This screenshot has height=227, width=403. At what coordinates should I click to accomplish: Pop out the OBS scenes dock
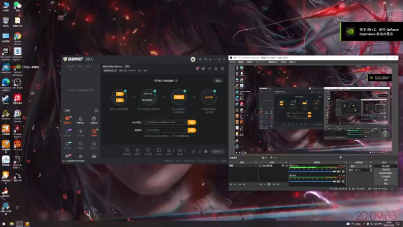pos(256,162)
